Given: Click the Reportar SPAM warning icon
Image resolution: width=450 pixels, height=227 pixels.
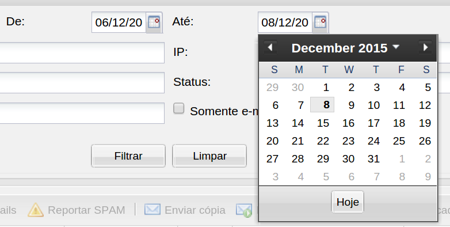Looking at the screenshot, I should (x=36, y=210).
